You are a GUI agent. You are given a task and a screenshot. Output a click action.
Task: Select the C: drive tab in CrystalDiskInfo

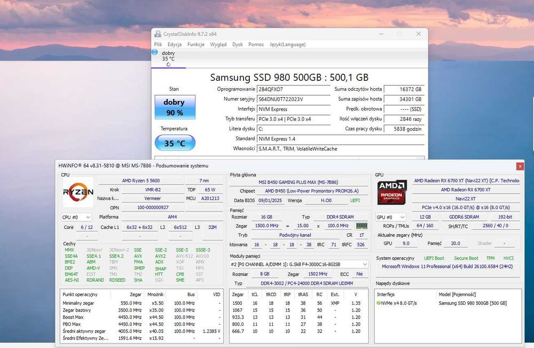pyautogui.click(x=168, y=59)
